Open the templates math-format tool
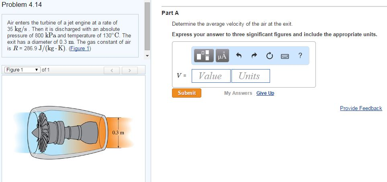Image resolution: width=387 pixels, height=182 pixels. click(x=204, y=55)
